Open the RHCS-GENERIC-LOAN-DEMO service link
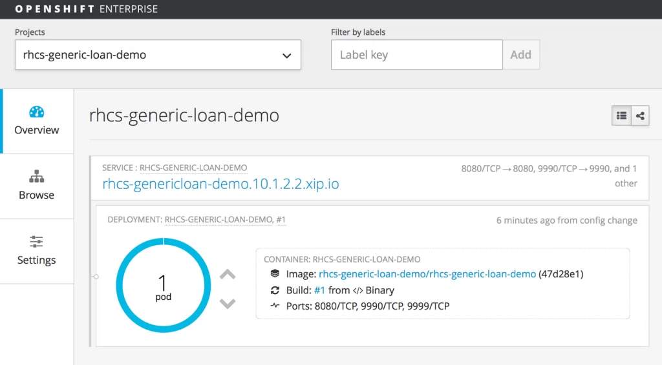This screenshot has height=365, width=662. (x=193, y=168)
